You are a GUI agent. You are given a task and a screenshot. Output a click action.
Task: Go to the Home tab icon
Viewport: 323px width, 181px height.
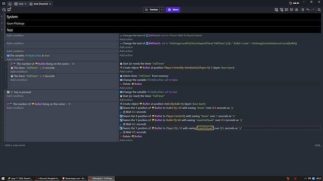[x=10, y=4]
